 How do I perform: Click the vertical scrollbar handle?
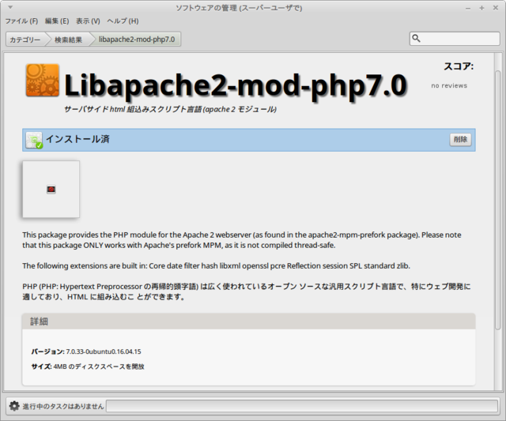(498, 200)
